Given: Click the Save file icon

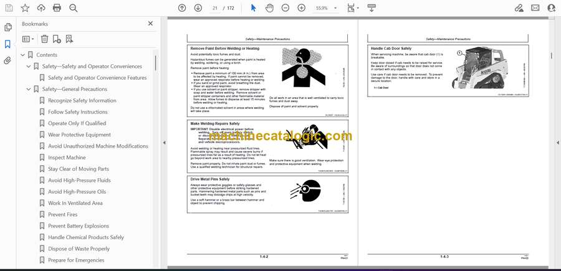Looking at the screenshot, I should [9, 8].
